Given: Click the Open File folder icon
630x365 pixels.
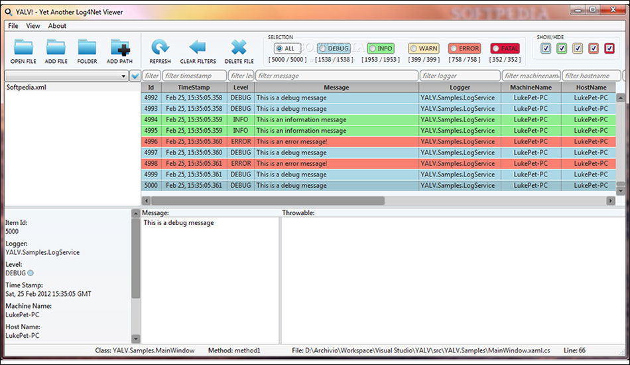Looking at the screenshot, I should click(23, 47).
